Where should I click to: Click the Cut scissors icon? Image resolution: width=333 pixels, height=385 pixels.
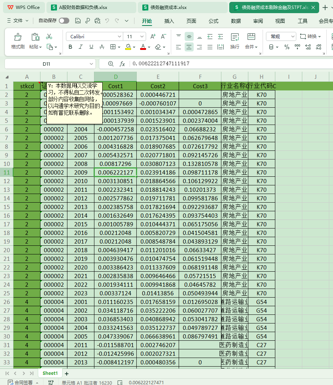[49, 36]
